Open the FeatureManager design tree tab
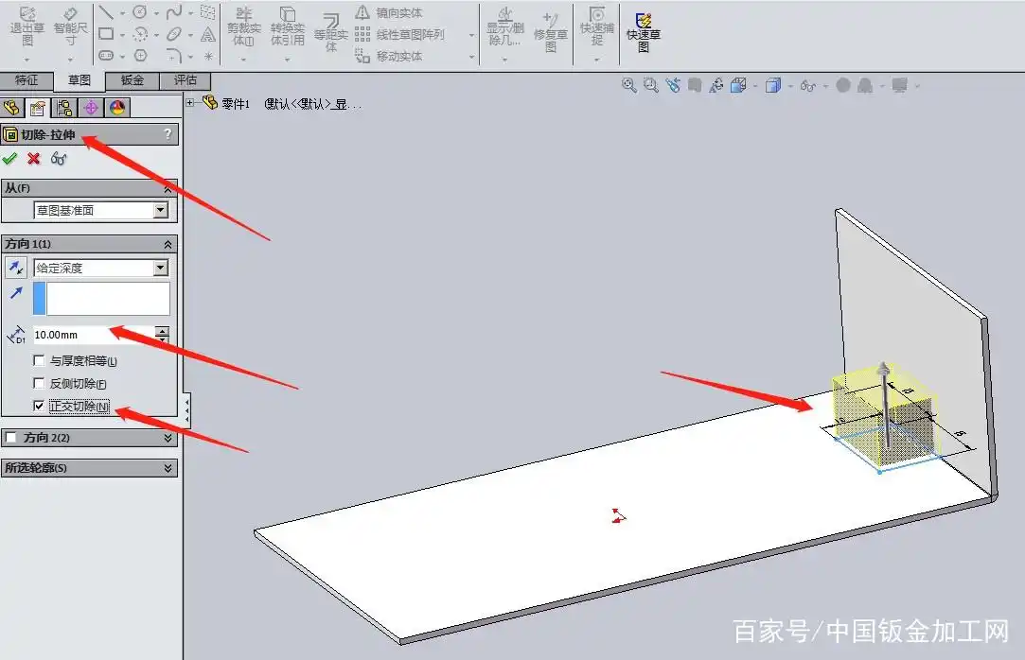The height and width of the screenshot is (660, 1025). click(11, 108)
